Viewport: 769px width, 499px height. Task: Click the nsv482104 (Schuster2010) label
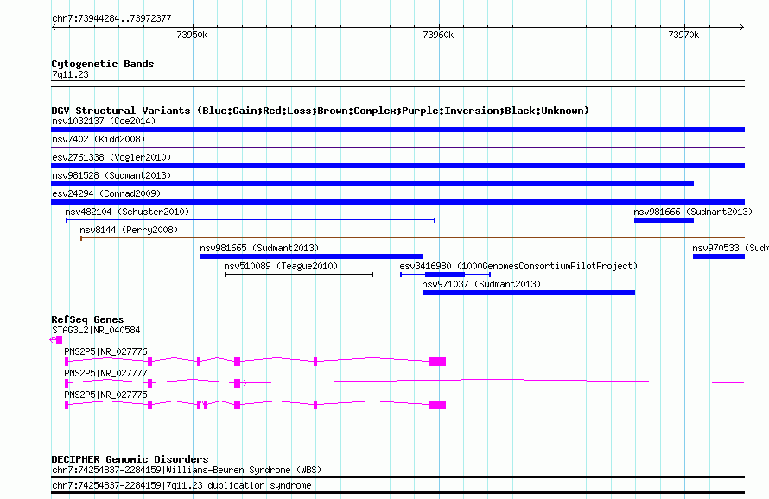coord(127,212)
